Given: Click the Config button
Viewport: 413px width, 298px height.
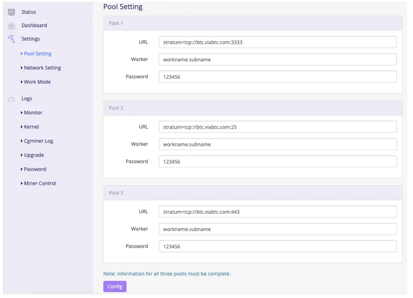Looking at the screenshot, I should tap(115, 286).
